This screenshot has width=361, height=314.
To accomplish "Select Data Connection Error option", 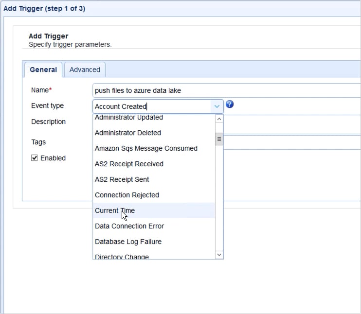I will (129, 226).
